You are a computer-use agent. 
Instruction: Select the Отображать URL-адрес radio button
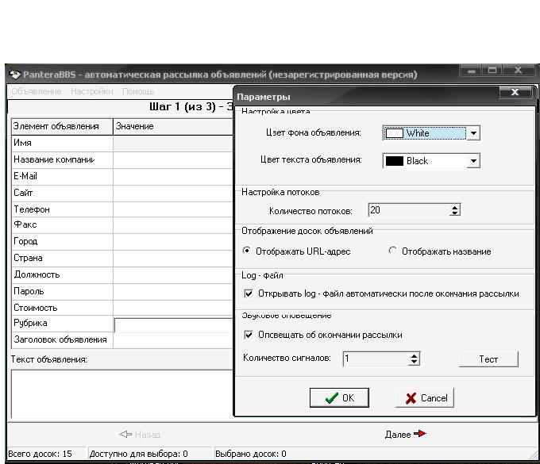[247, 251]
